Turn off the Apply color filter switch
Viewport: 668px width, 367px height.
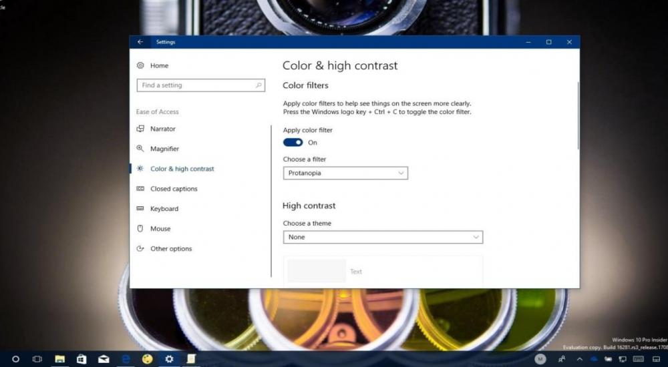(293, 142)
